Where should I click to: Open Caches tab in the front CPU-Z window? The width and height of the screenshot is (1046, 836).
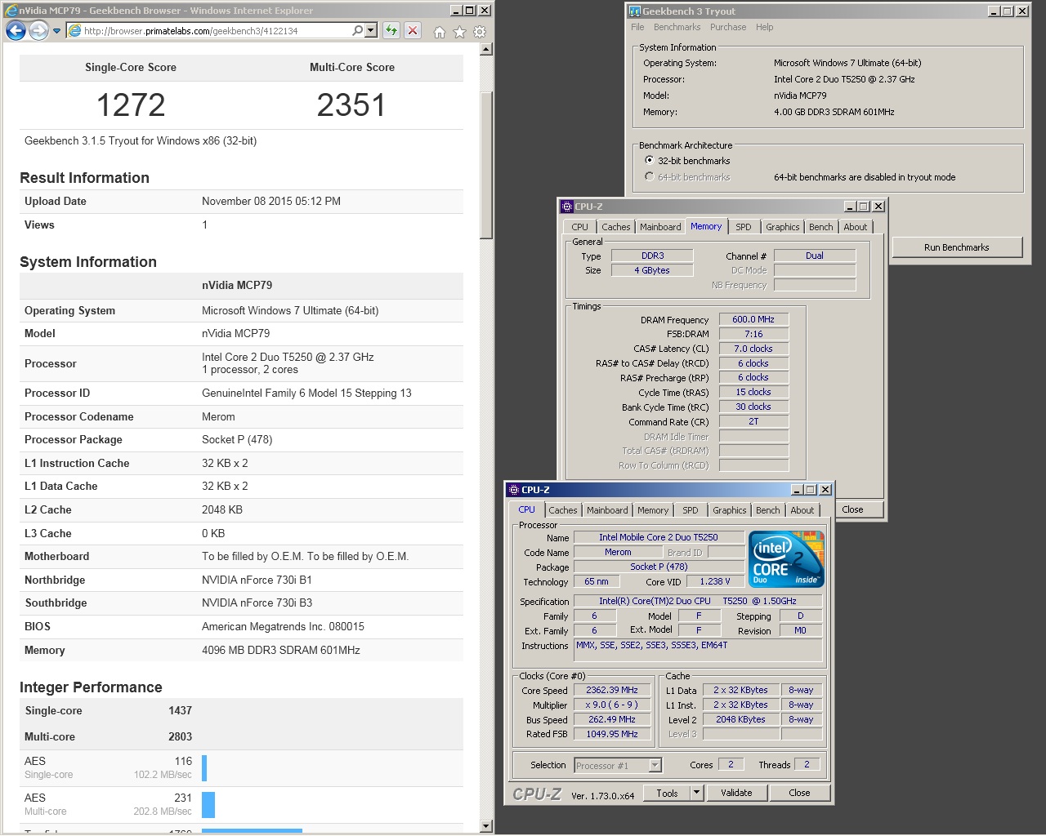[563, 510]
